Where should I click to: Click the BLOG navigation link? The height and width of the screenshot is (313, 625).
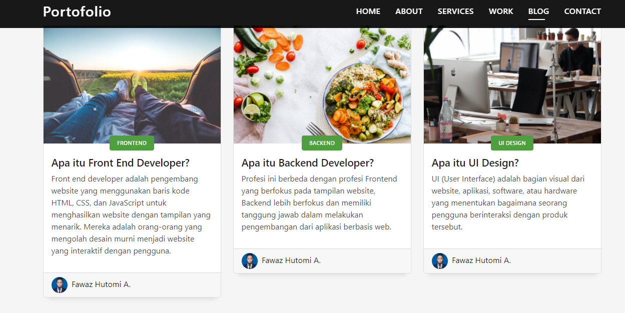[x=538, y=11]
